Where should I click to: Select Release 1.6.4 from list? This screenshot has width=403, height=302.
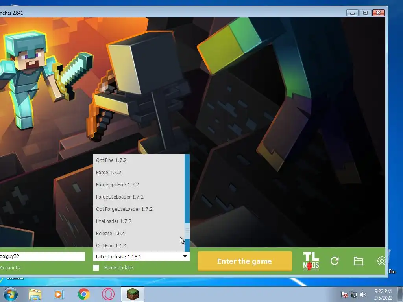[139, 234]
